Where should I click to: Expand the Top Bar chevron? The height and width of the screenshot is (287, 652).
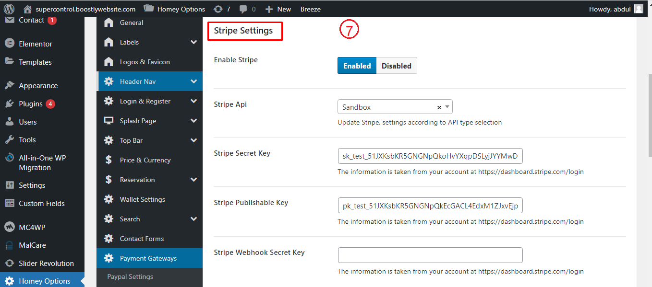(x=193, y=140)
